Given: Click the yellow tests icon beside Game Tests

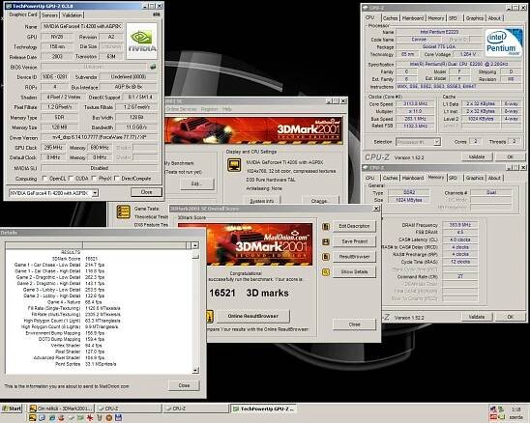Looking at the screenshot, I should pyautogui.click(x=123, y=211).
